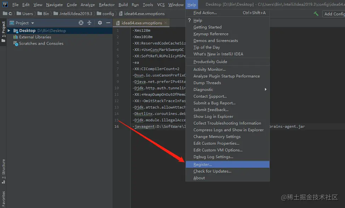Open the VCS menu
The width and height of the screenshot is (345, 208).
[x=161, y=5]
